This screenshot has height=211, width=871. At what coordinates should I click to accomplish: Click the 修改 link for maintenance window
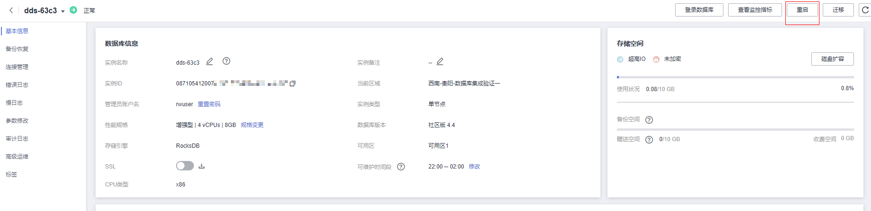475,167
